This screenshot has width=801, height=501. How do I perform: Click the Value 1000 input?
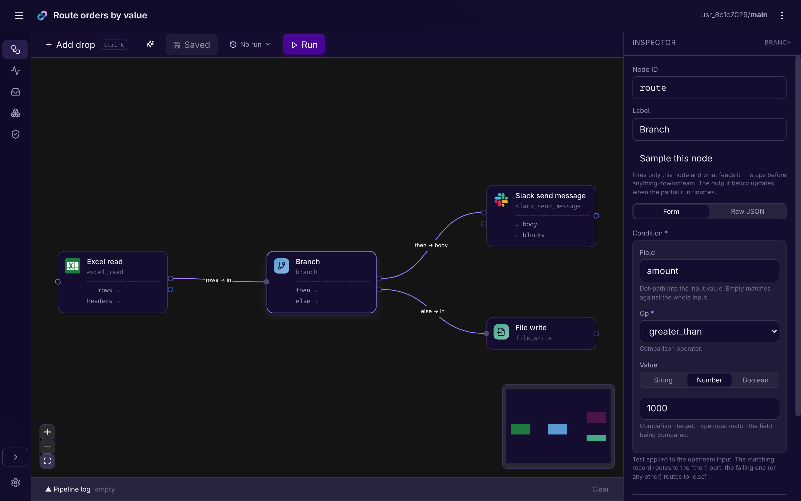(709, 408)
